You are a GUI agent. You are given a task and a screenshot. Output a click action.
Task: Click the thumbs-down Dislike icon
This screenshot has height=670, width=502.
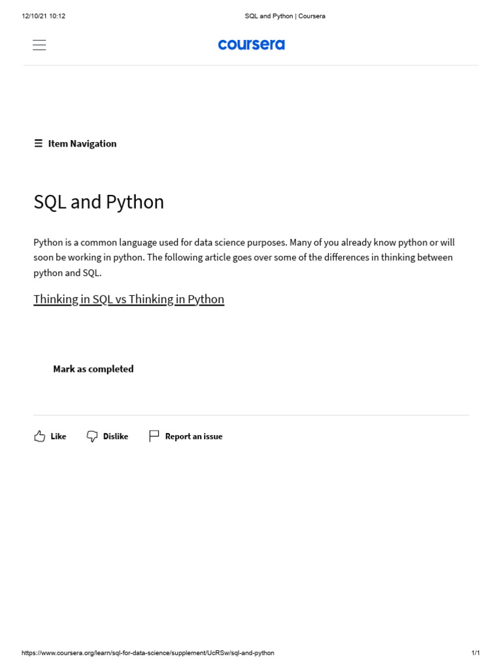92,436
